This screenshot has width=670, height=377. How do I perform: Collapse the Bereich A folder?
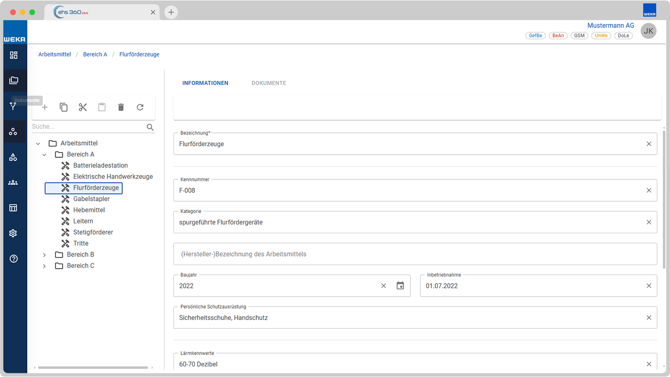[x=44, y=155]
